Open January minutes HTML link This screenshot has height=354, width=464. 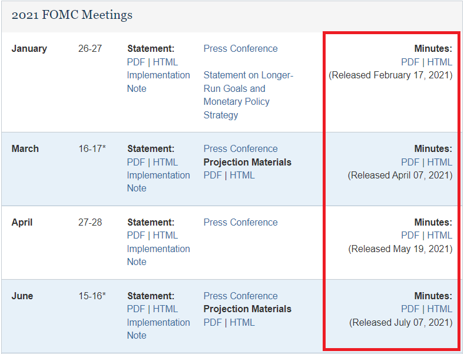(440, 62)
